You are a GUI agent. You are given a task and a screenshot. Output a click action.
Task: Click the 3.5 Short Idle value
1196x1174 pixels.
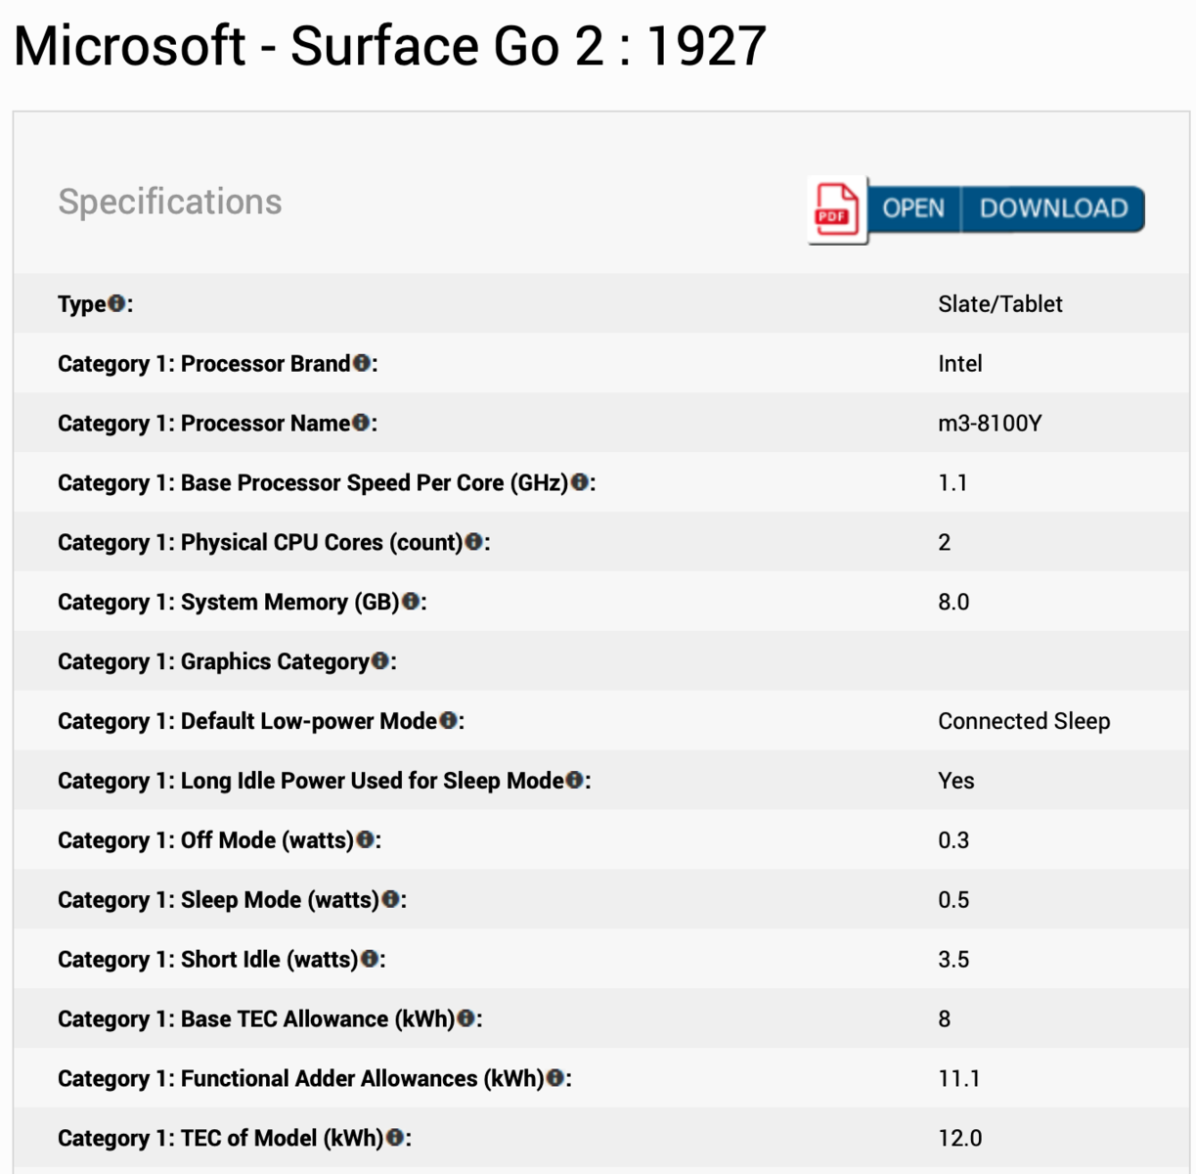953,961
